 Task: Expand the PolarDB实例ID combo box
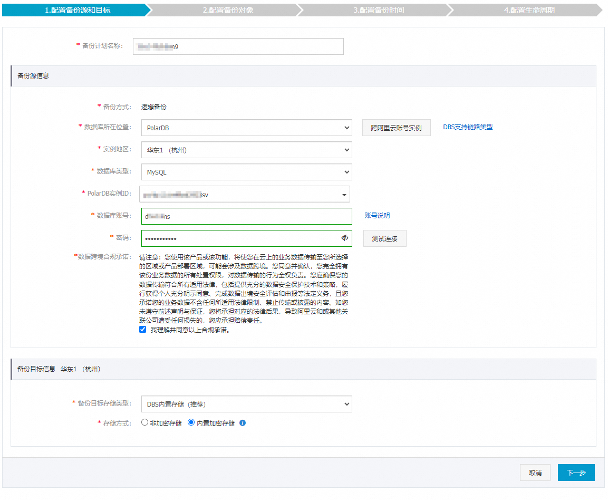pos(245,194)
